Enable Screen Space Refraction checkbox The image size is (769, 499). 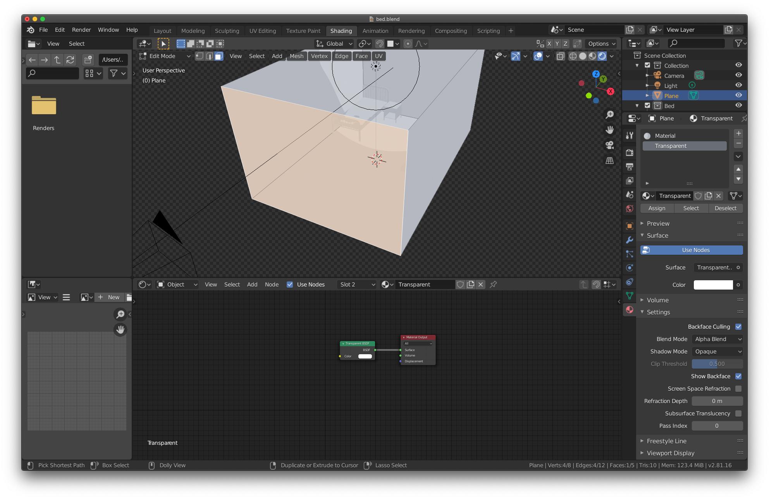[x=738, y=389]
